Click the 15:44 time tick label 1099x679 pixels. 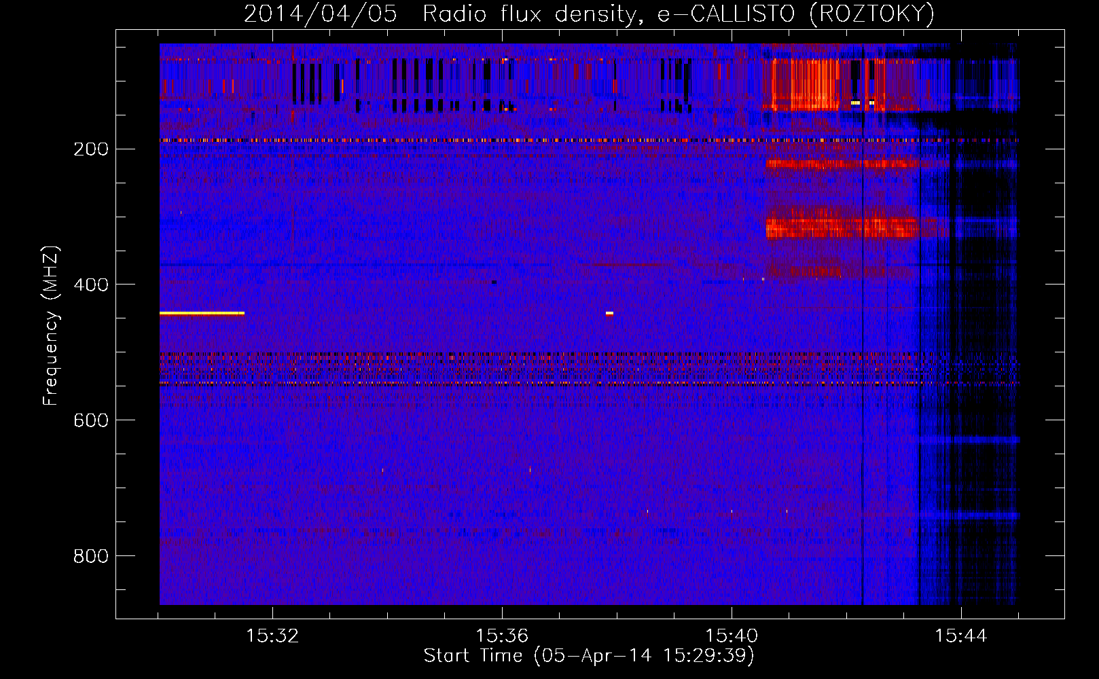click(961, 636)
